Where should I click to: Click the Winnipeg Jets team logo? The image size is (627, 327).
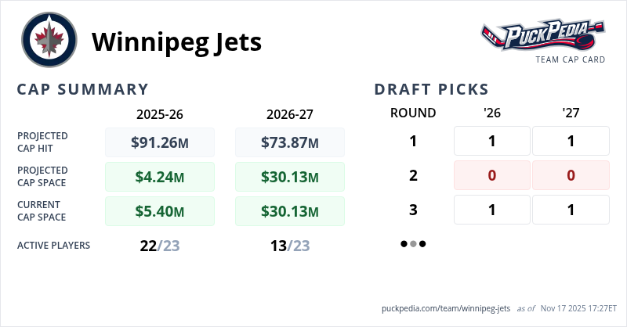pyautogui.click(x=49, y=40)
